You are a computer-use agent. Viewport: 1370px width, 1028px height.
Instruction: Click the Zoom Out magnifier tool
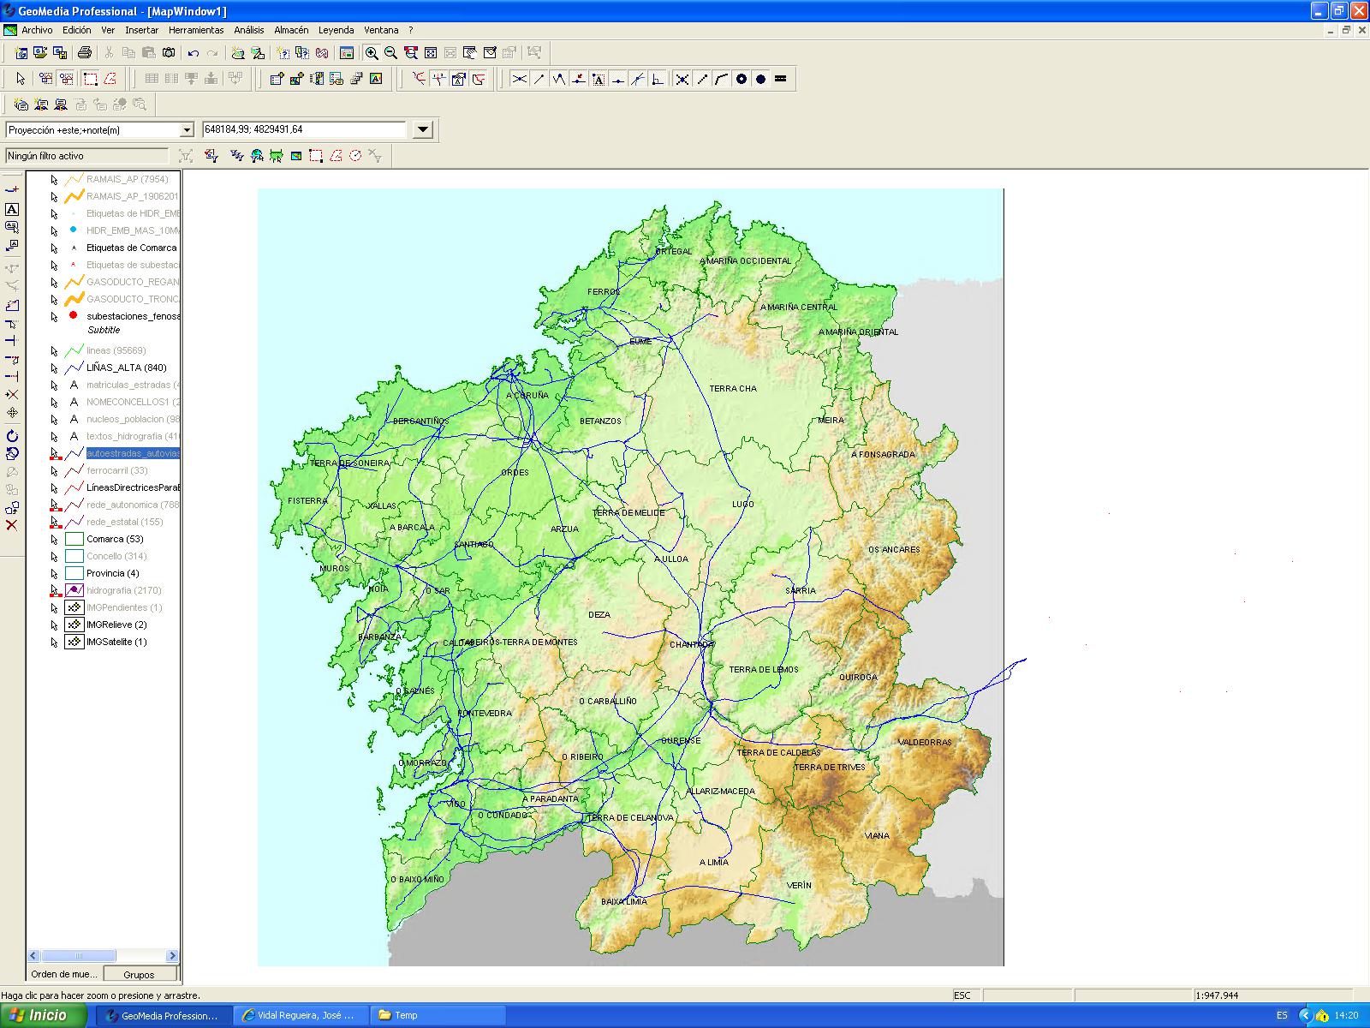coord(390,53)
